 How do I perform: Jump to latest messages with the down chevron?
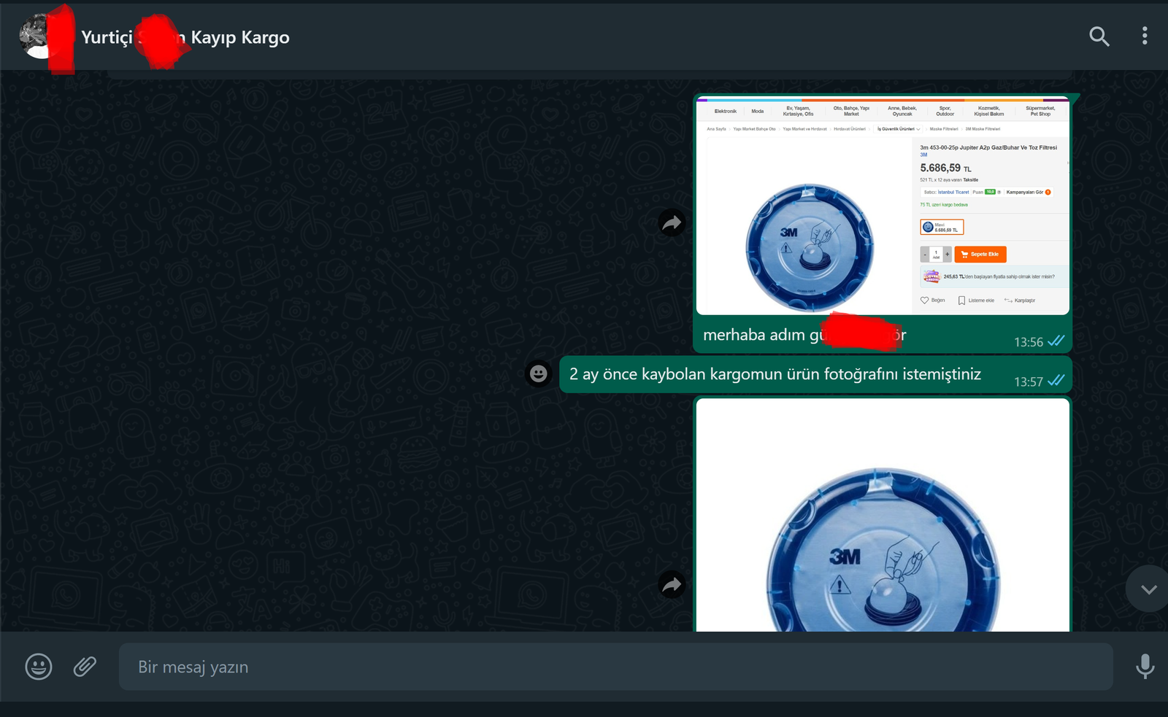[x=1149, y=589]
